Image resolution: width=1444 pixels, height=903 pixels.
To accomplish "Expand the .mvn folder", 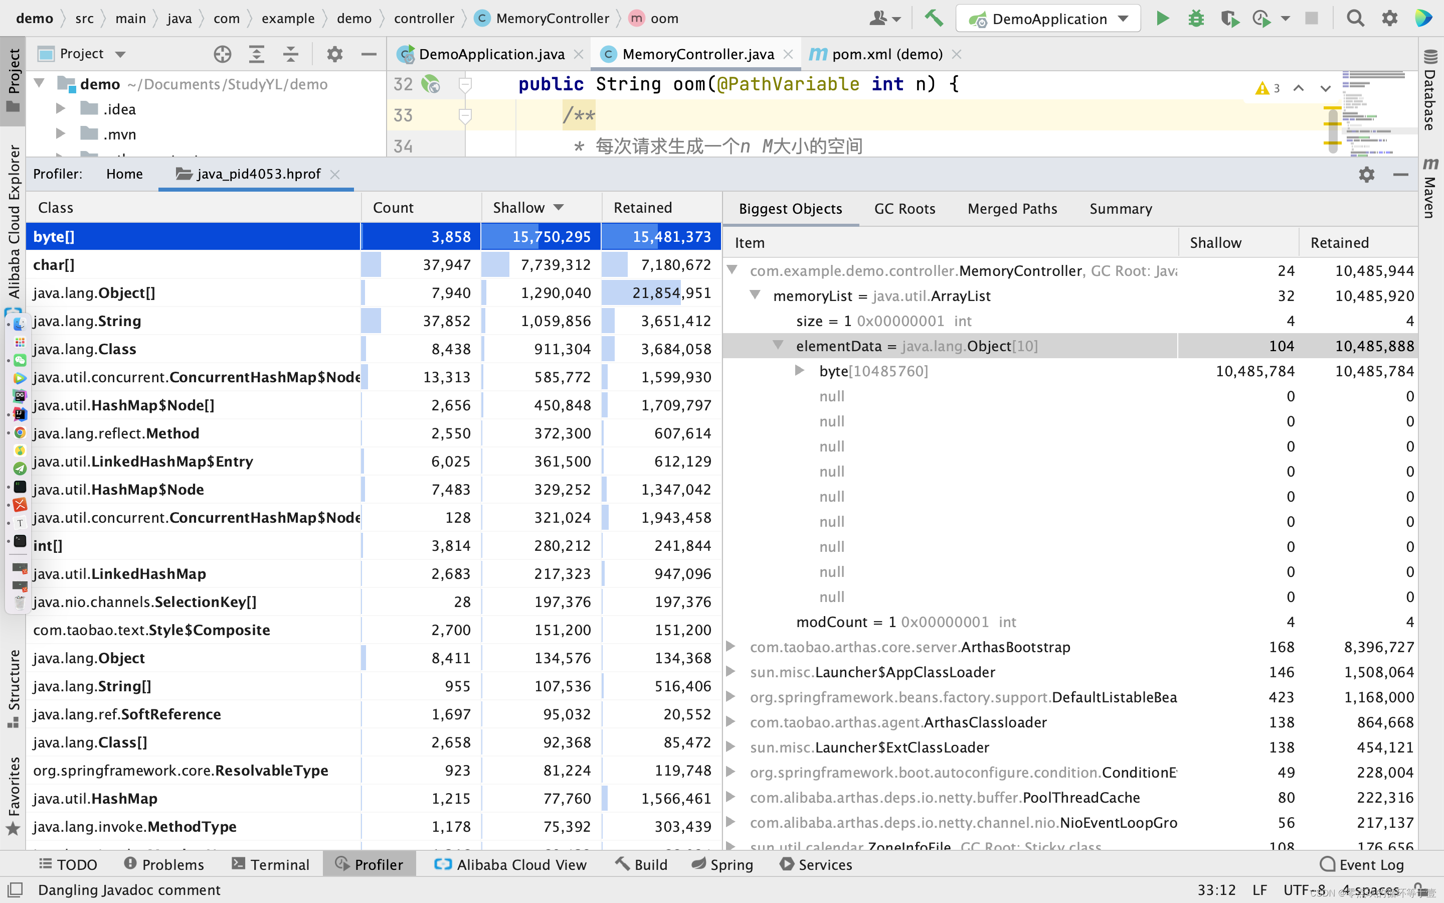I will tap(60, 133).
